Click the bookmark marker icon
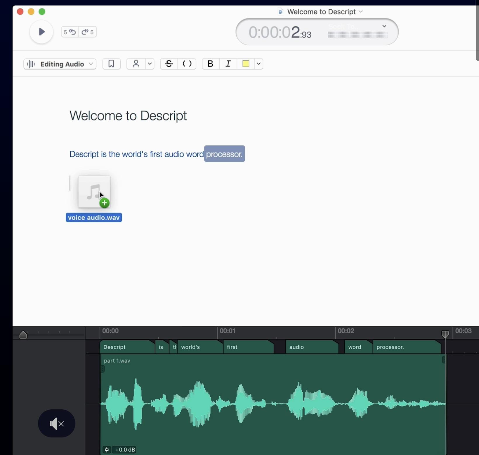The image size is (479, 455). [x=111, y=64]
